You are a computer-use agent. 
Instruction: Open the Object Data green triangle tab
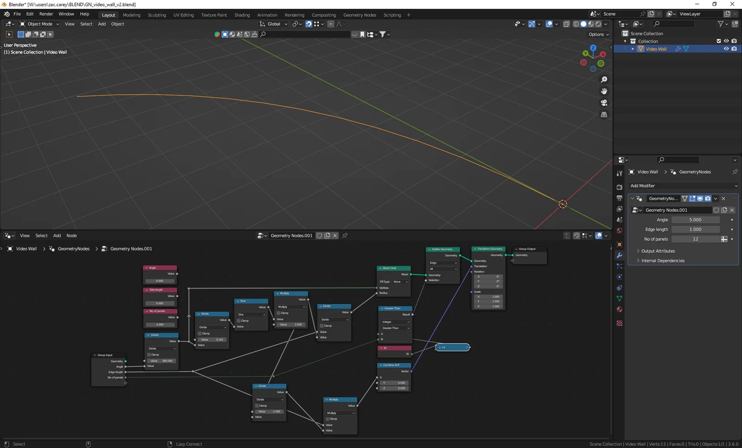pos(619,299)
